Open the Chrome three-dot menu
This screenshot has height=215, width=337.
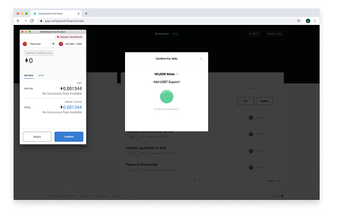click(315, 21)
